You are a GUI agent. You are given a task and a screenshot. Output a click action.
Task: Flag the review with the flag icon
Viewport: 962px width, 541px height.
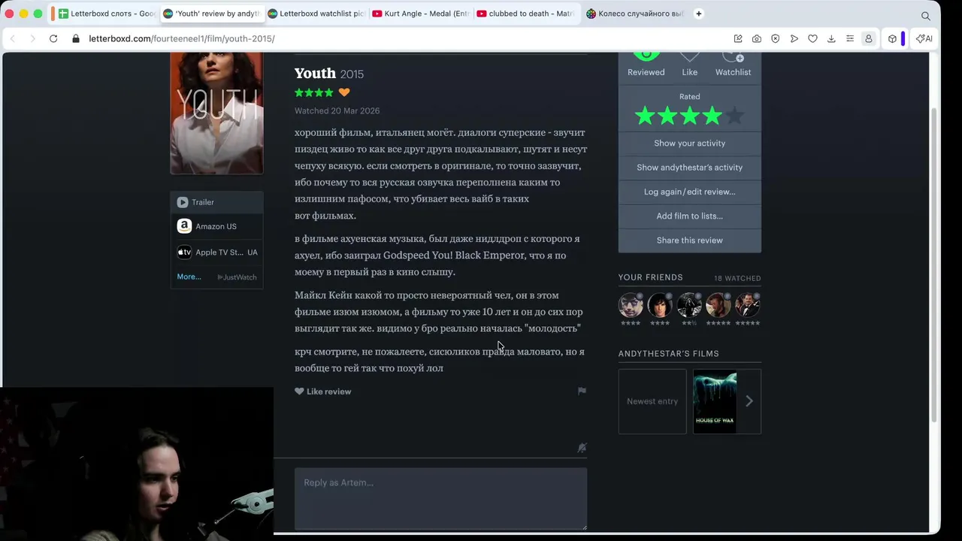(582, 391)
